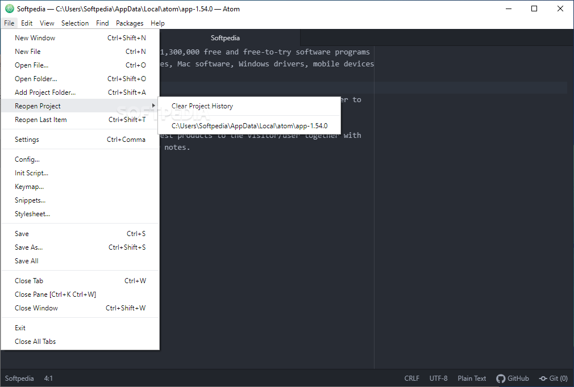Open GitHub panel from status bar
The image size is (574, 387).
click(513, 378)
